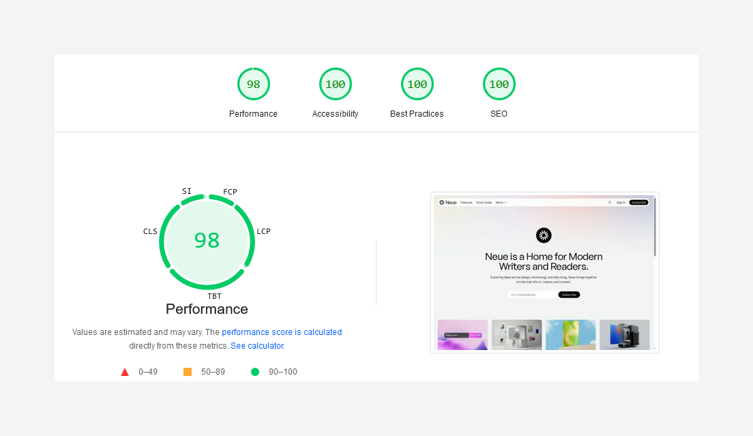Click the search icon in Neue preview
753x436 pixels.
(x=610, y=203)
